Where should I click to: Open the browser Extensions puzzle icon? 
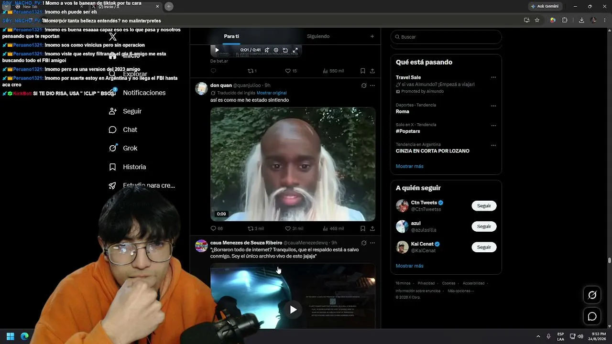point(565,20)
